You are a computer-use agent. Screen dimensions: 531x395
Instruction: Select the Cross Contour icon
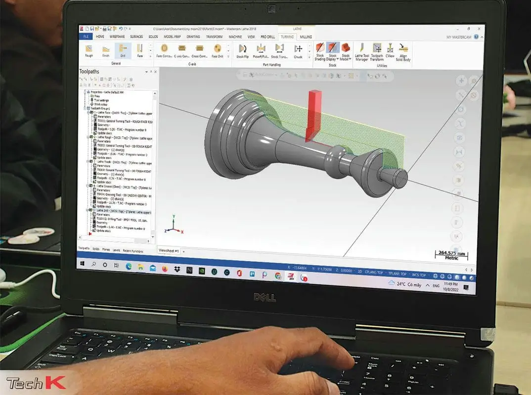(199, 51)
